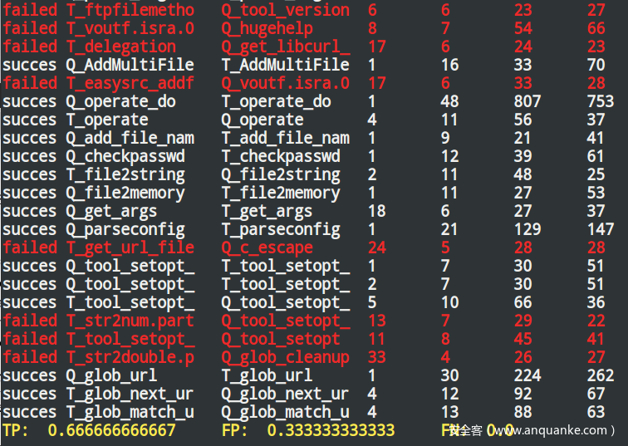628x446 pixels.
Task: Select the T_easysrc_addf function name
Action: [130, 83]
